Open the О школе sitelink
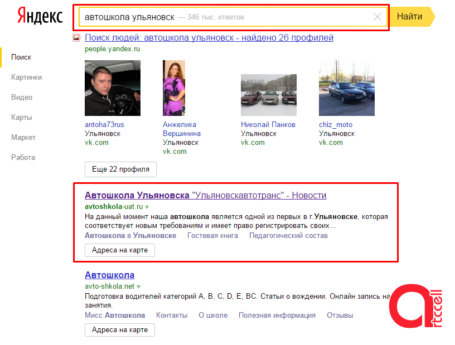 [x=213, y=315]
